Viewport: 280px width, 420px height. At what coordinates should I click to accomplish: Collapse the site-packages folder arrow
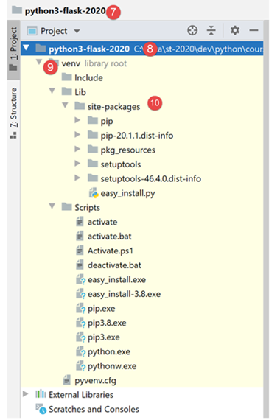65,105
